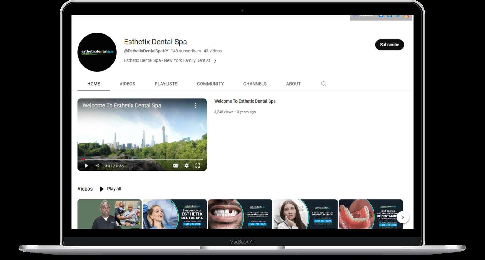
Task: Click the Subscribe button
Action: [x=389, y=45]
